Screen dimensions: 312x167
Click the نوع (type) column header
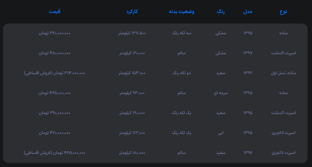click(x=283, y=11)
